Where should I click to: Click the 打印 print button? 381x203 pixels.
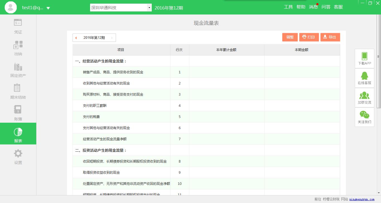[309, 37]
